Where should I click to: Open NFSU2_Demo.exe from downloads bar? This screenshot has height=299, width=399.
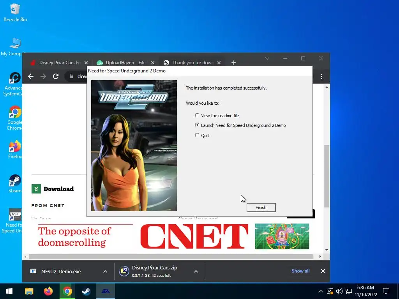click(61, 271)
